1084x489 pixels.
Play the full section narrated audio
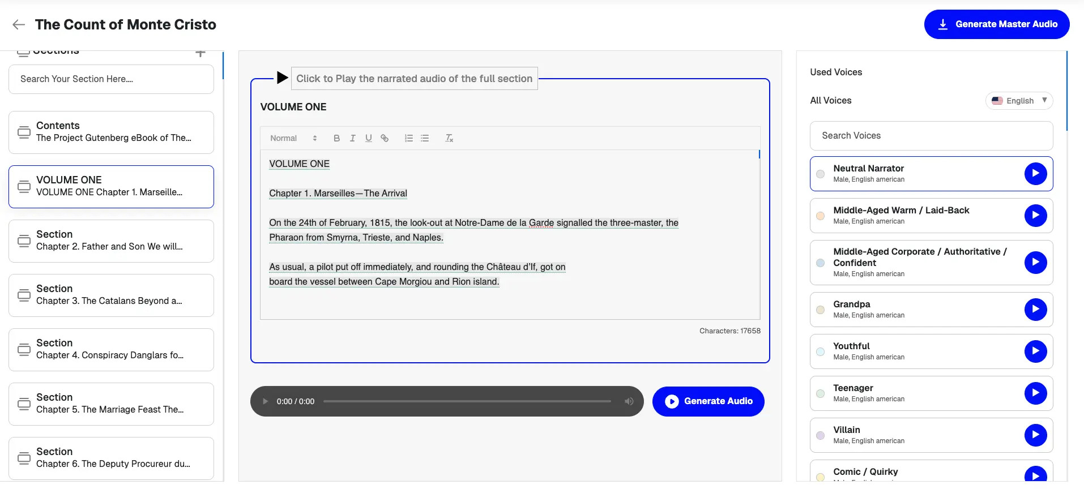(282, 78)
